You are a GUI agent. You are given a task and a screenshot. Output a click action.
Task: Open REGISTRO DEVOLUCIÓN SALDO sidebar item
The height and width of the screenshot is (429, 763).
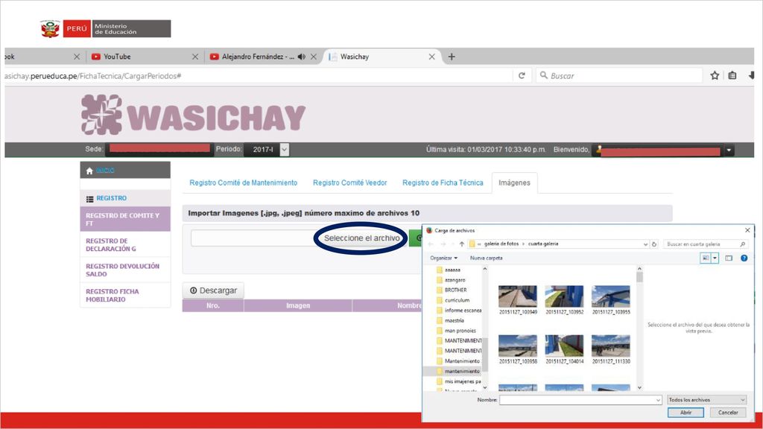(x=125, y=270)
